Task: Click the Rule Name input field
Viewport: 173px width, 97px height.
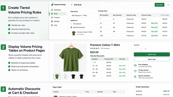Action: pos(82,15)
